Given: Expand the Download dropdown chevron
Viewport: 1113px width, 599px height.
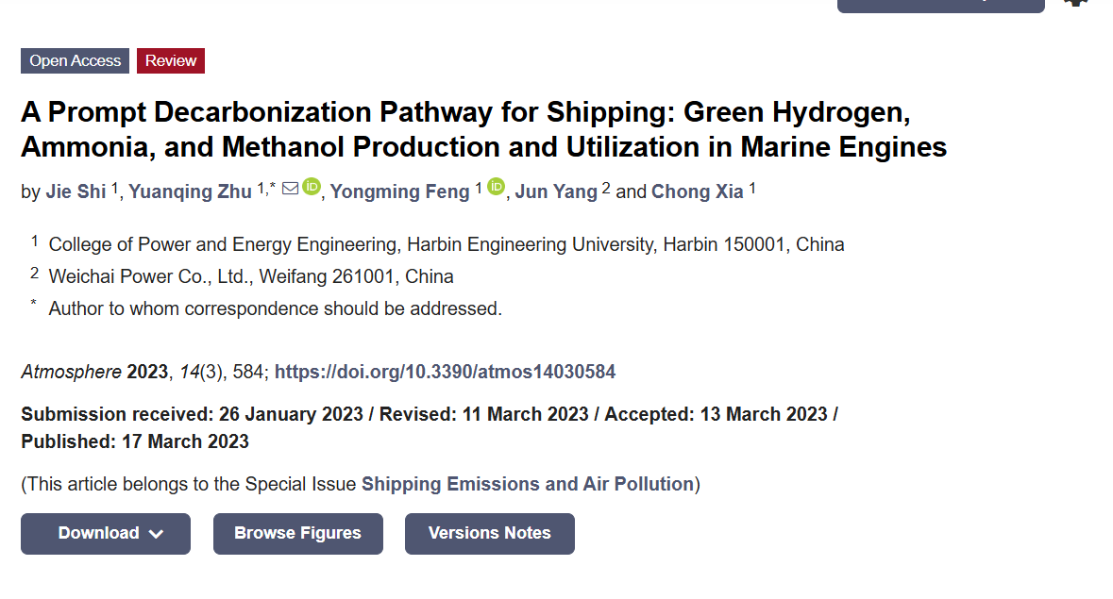Looking at the screenshot, I should click(x=156, y=534).
